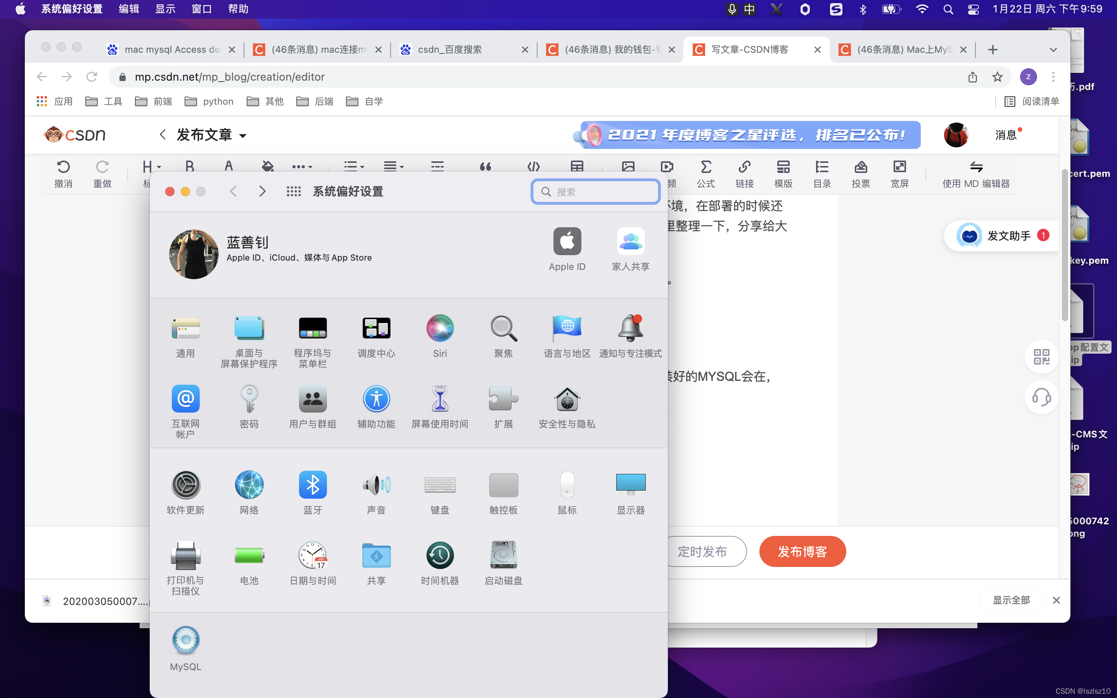
Task: Open 日期与时间 preferences
Action: point(313,563)
